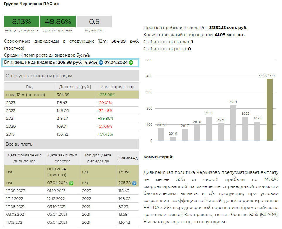Click blue verified badge beside 4.34% yield

[101, 63]
